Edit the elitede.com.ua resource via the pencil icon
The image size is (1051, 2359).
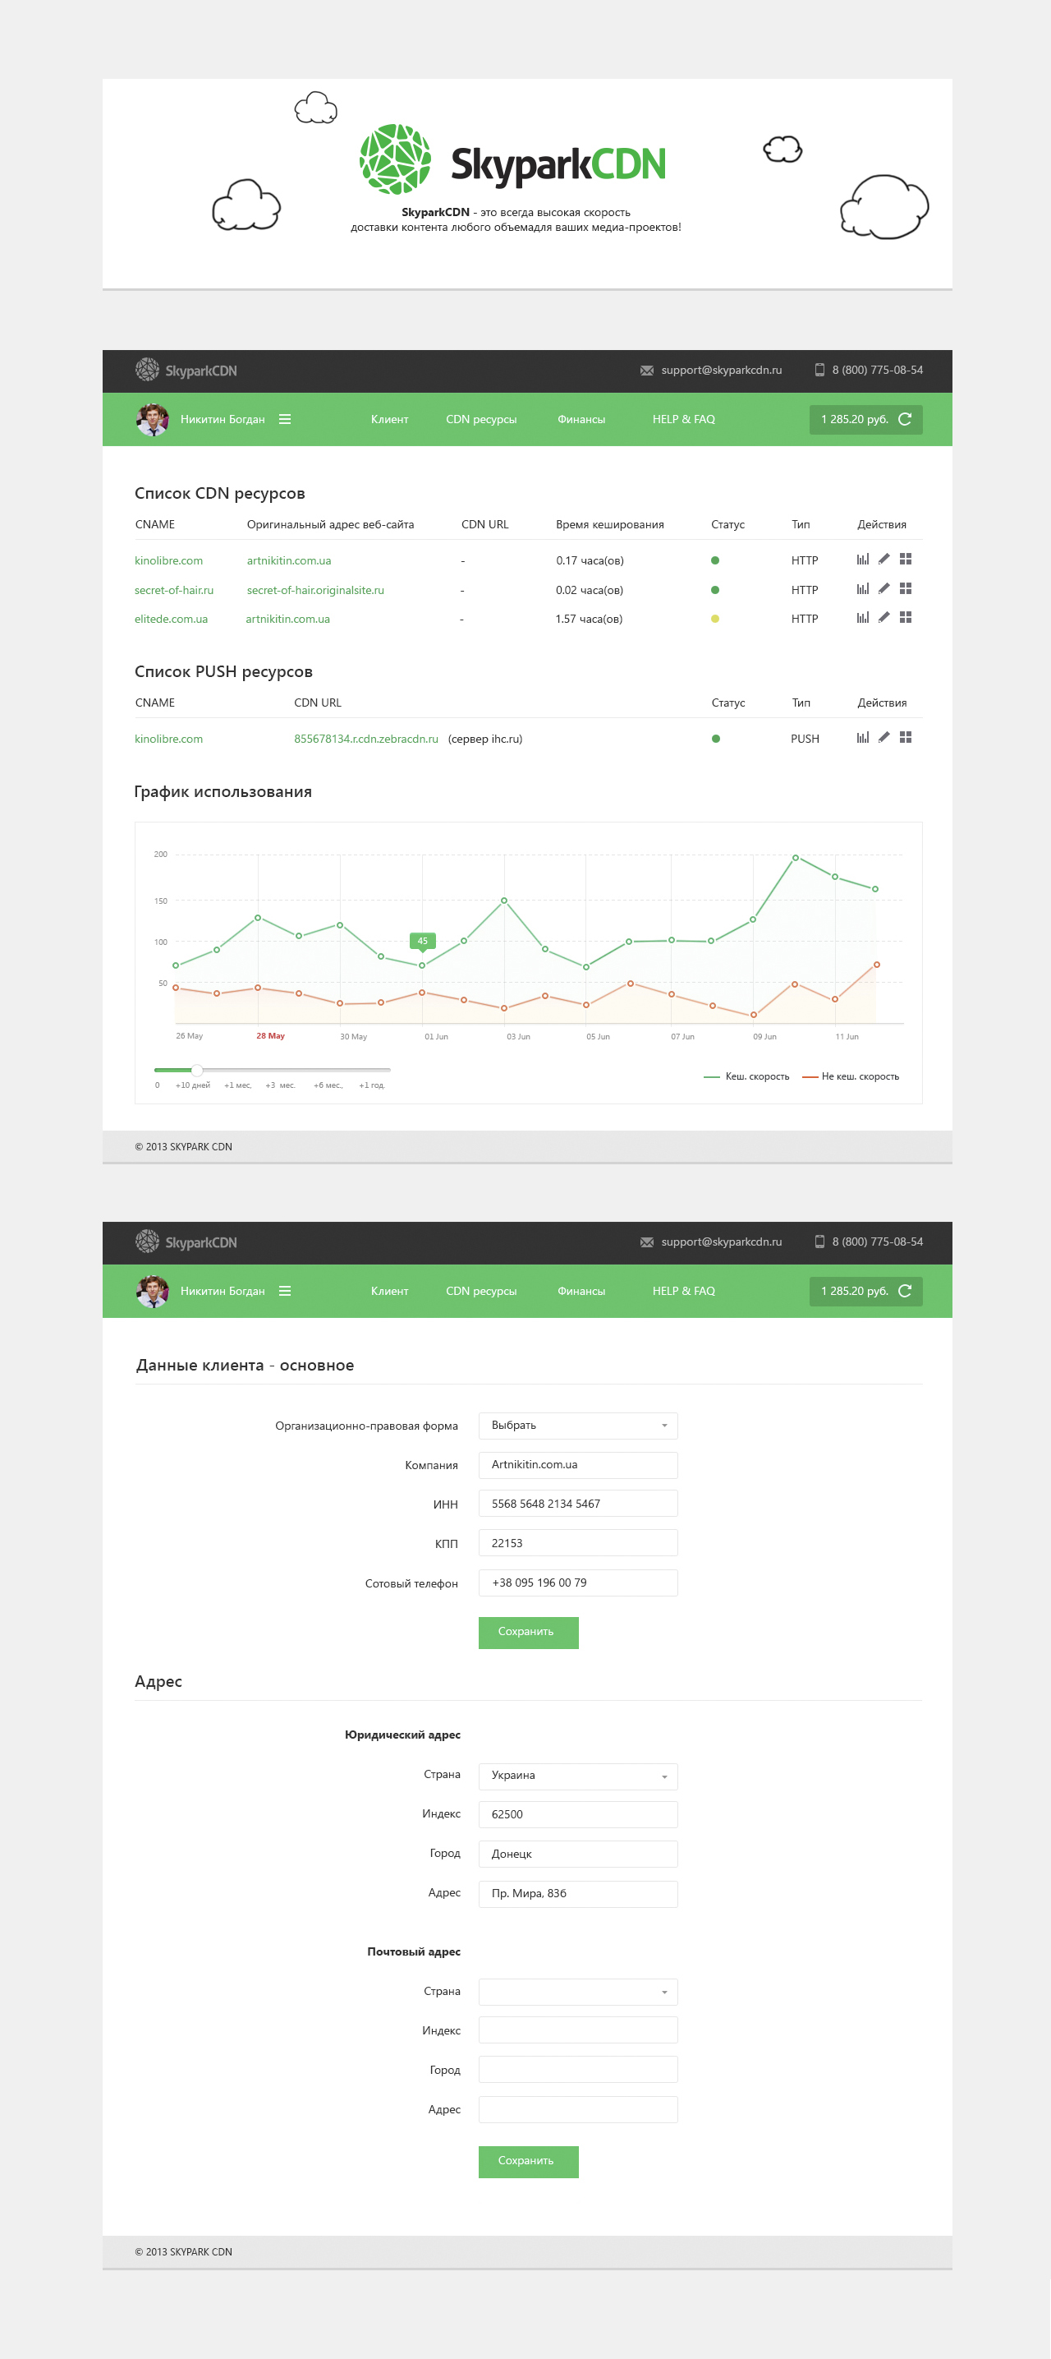click(x=883, y=618)
